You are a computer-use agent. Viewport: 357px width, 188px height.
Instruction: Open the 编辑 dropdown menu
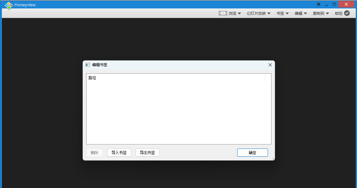click(301, 13)
